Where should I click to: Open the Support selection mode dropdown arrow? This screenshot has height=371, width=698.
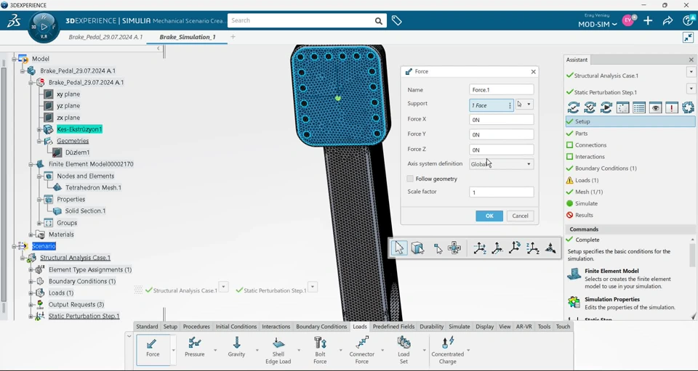pos(529,105)
